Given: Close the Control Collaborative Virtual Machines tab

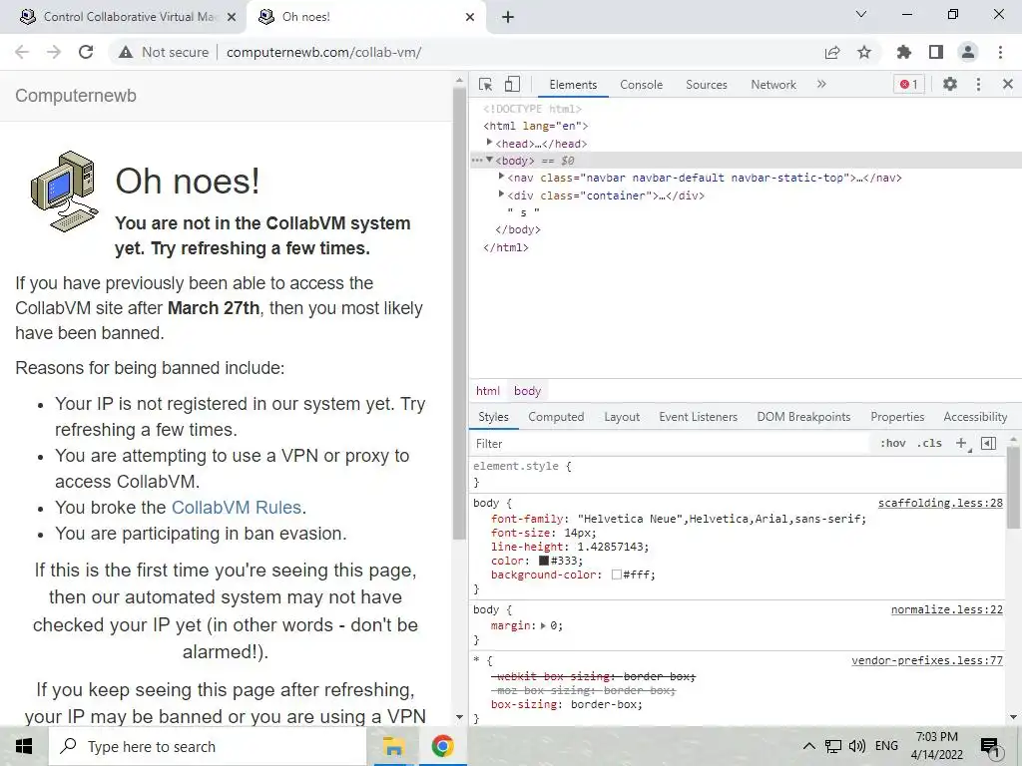Looking at the screenshot, I should pyautogui.click(x=232, y=17).
